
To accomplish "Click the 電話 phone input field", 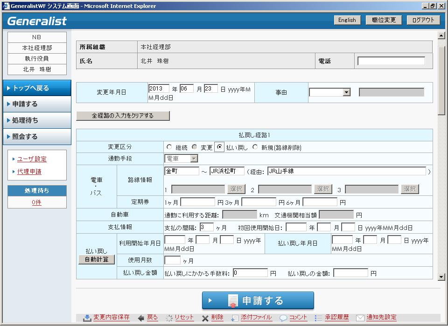I will (391, 61).
